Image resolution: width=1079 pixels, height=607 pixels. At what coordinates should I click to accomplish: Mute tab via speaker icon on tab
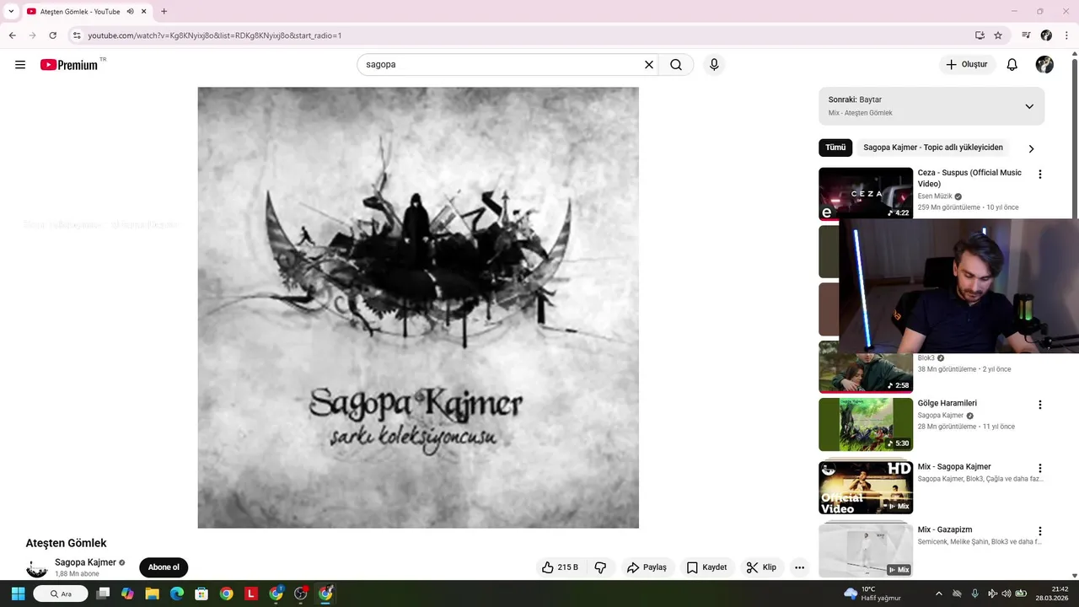coord(130,11)
